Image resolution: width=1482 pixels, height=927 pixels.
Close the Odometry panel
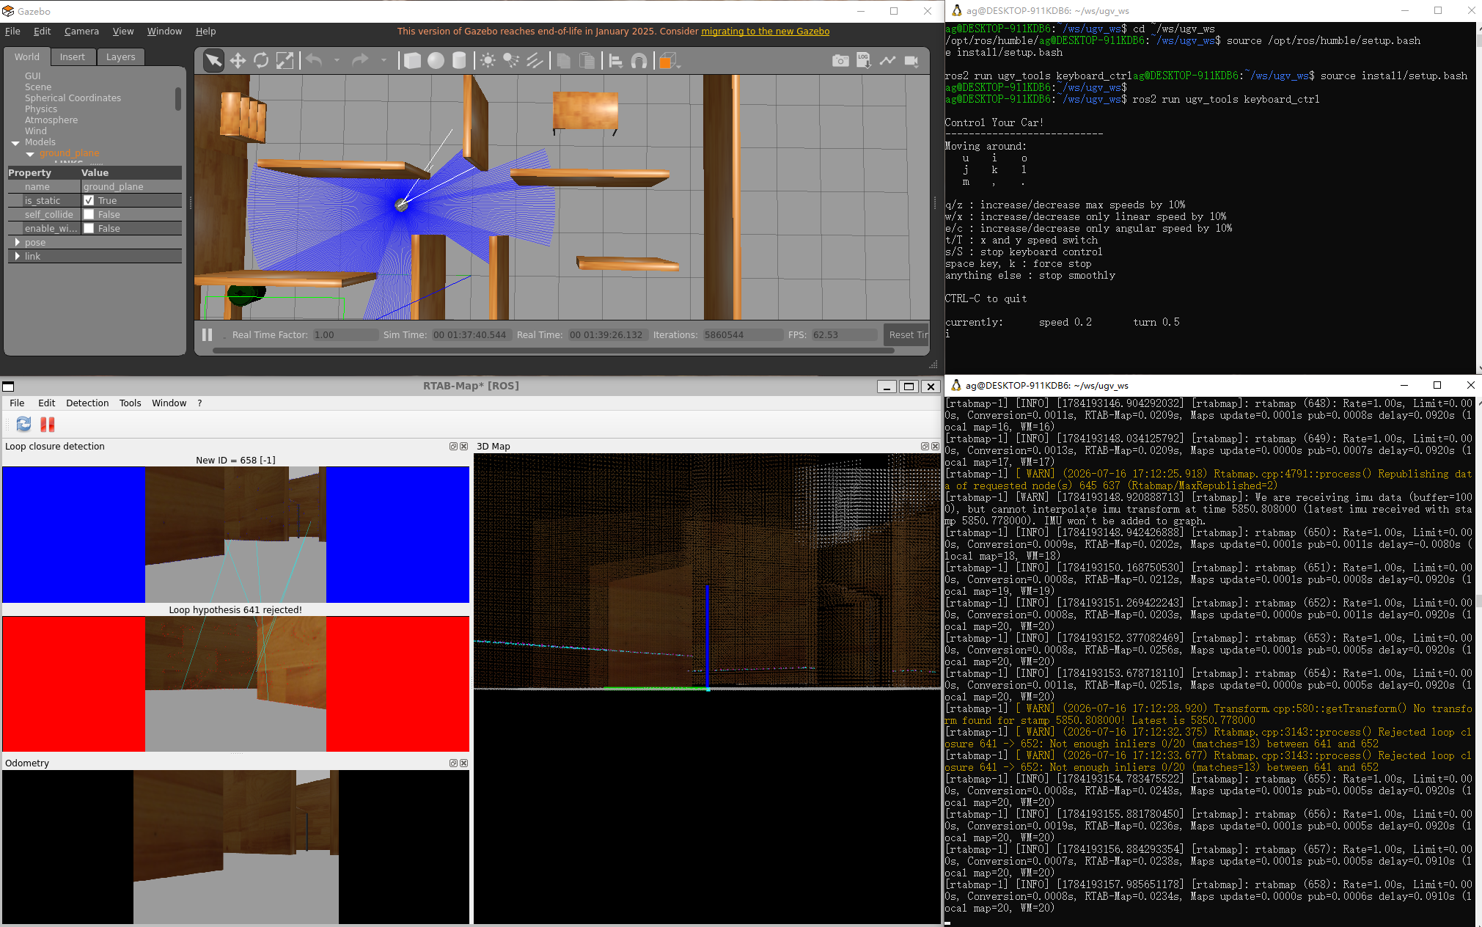pos(463,763)
